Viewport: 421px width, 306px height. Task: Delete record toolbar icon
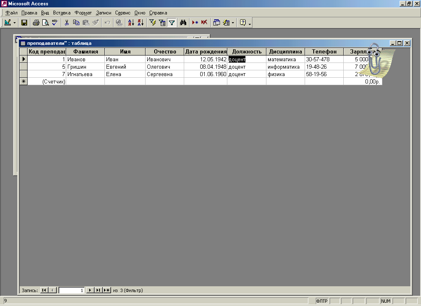click(204, 23)
